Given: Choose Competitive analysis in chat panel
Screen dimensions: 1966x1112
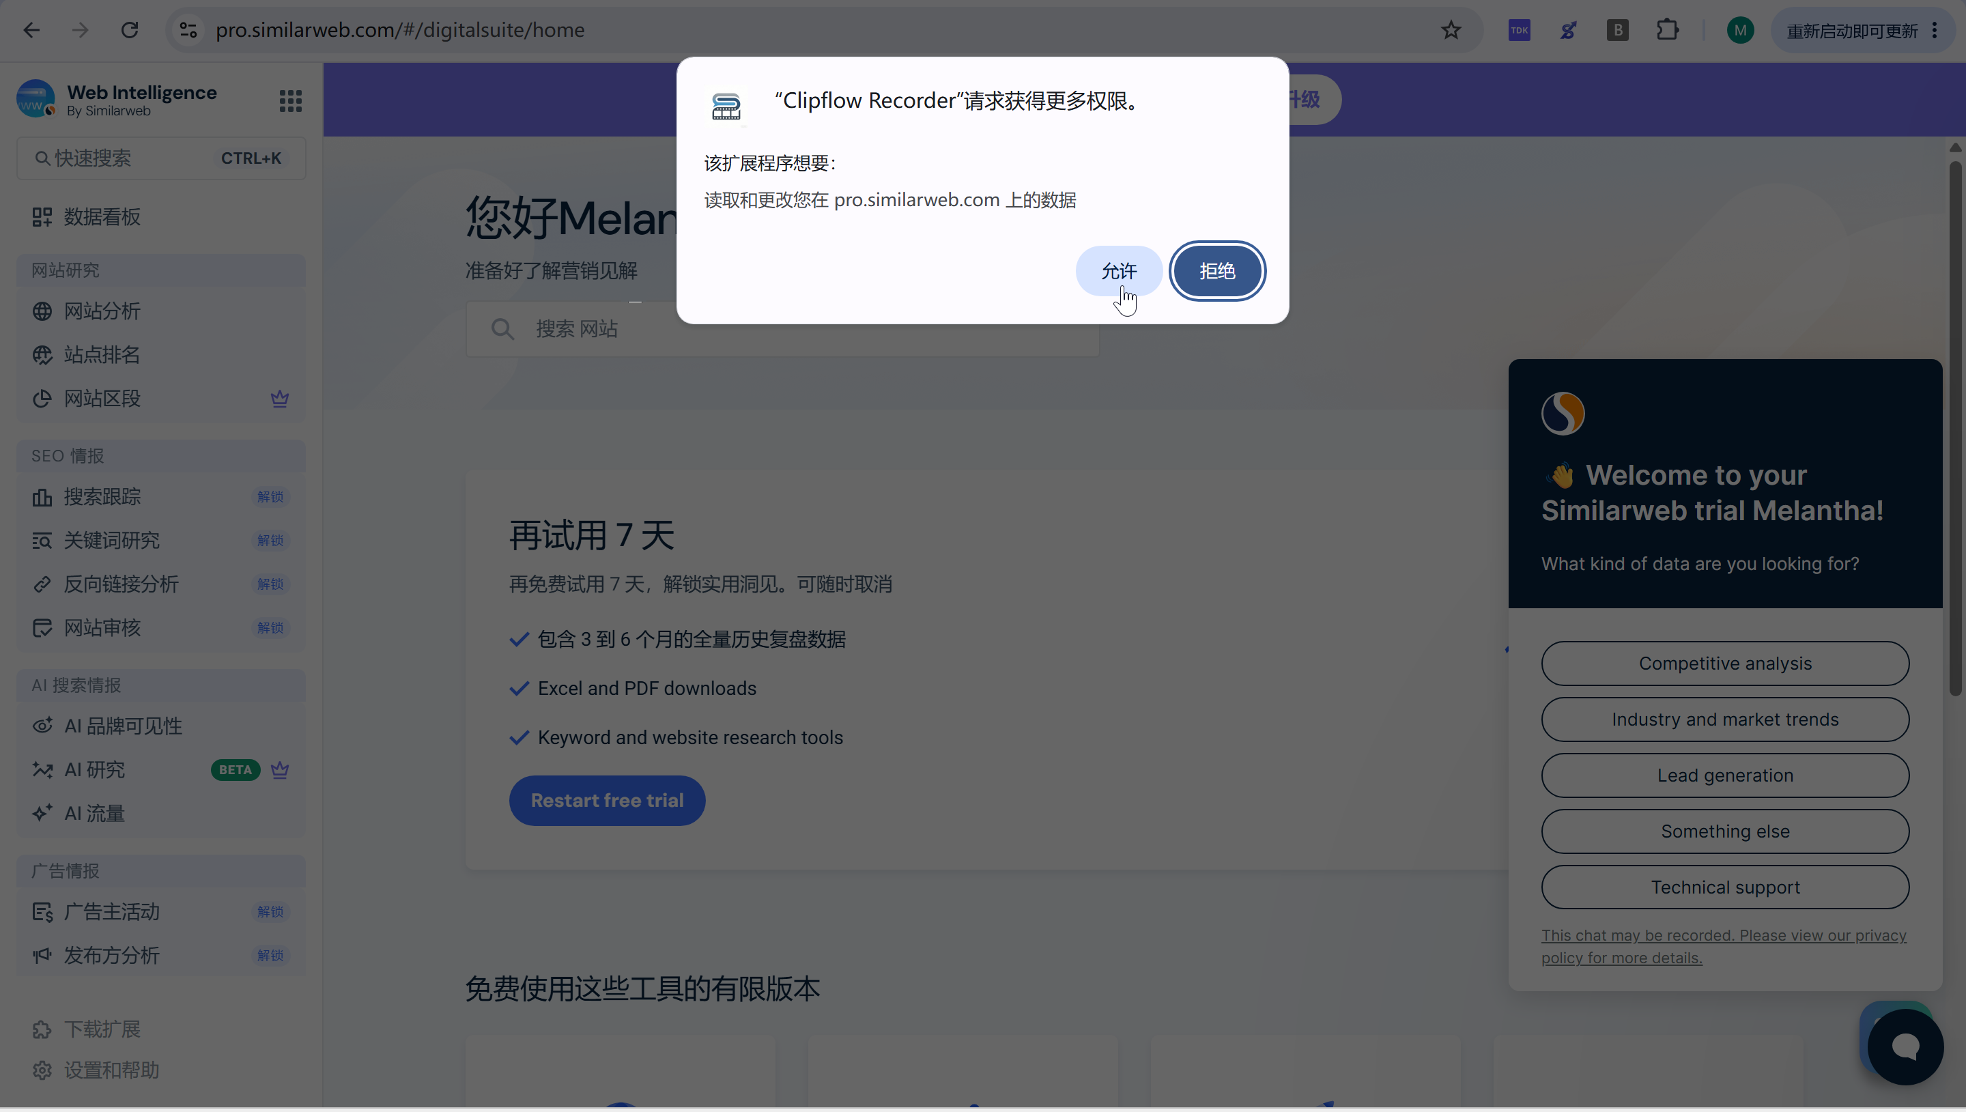Looking at the screenshot, I should coord(1725,664).
